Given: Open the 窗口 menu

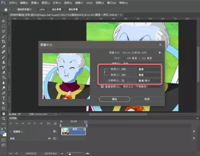Looking at the screenshot, I should click(x=112, y=3).
